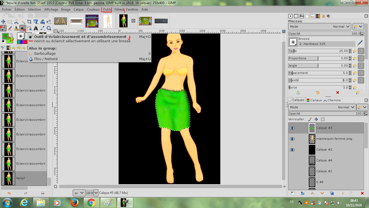The width and height of the screenshot is (369, 208).
Task: Switch to the Canaux tab
Action: [314, 100]
